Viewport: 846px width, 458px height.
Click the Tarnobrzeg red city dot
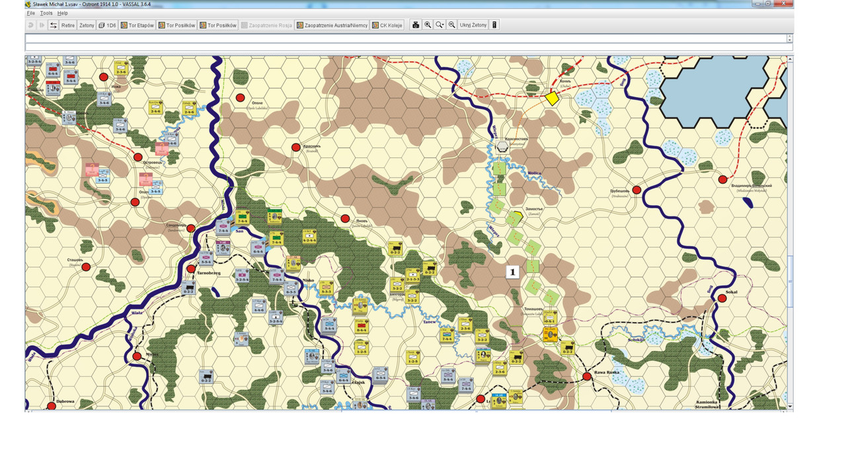click(x=191, y=269)
